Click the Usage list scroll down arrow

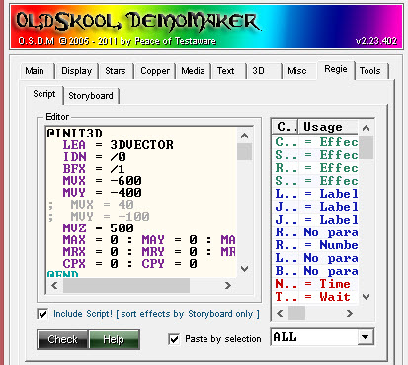(366, 297)
